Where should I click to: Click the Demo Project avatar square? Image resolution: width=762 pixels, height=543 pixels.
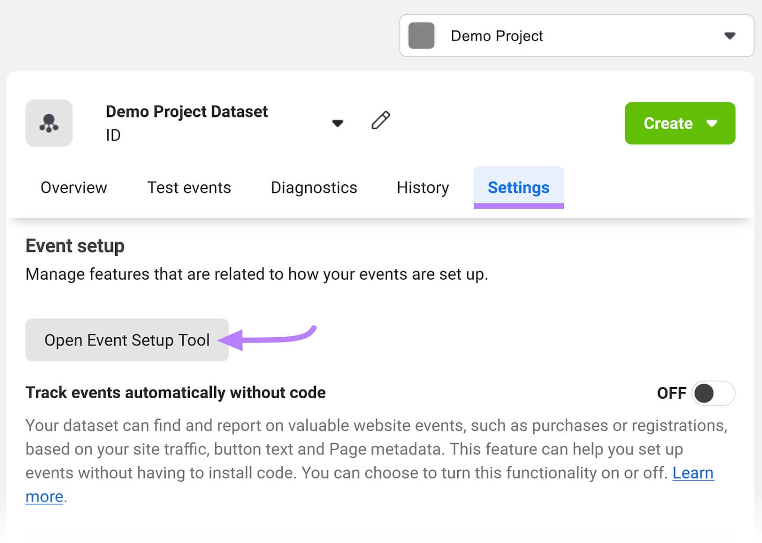[x=421, y=35]
